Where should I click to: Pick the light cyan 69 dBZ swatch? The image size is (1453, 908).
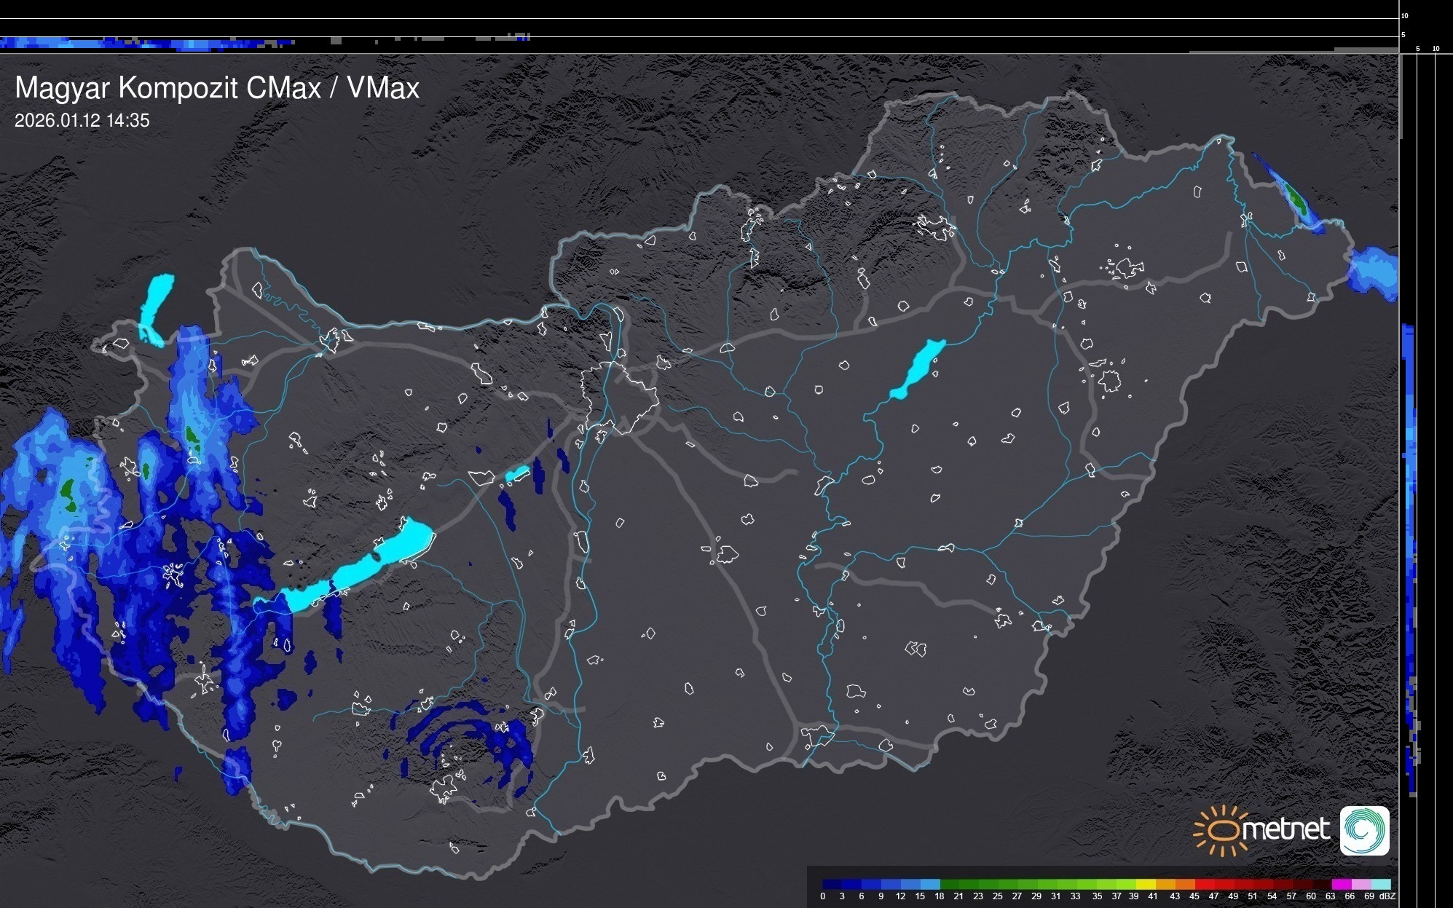click(1380, 884)
